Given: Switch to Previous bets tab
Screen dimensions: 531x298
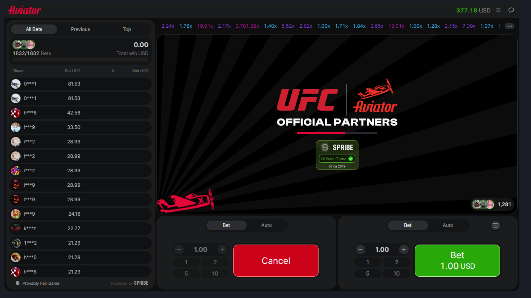Looking at the screenshot, I should (80, 29).
